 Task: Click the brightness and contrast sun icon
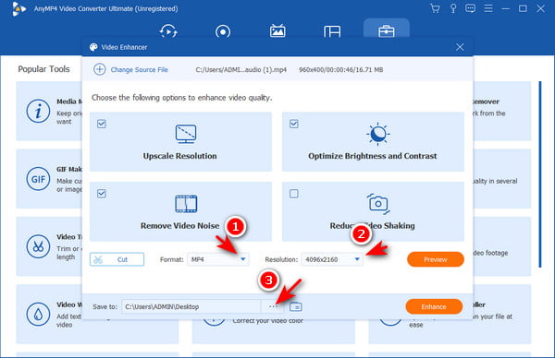click(x=377, y=134)
